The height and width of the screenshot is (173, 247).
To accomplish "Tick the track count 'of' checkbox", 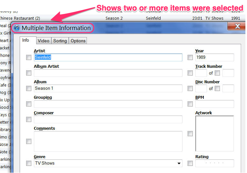I will 217,73.
